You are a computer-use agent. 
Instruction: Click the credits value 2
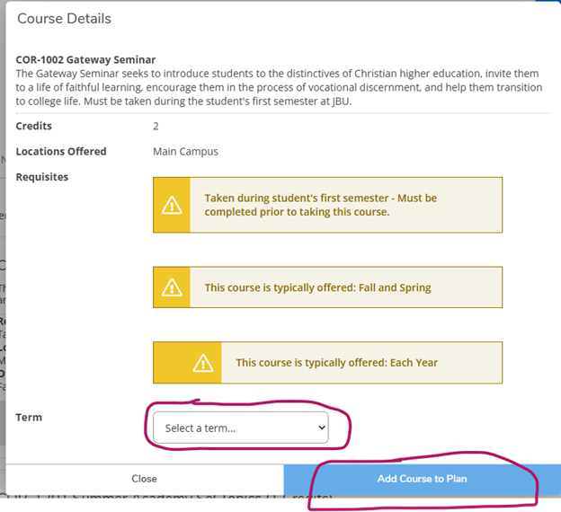[x=156, y=127]
